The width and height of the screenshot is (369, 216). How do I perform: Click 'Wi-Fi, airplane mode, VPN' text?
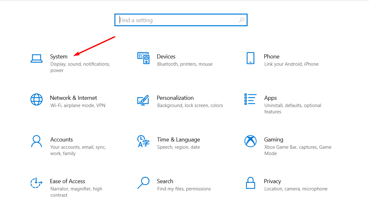[x=78, y=105]
